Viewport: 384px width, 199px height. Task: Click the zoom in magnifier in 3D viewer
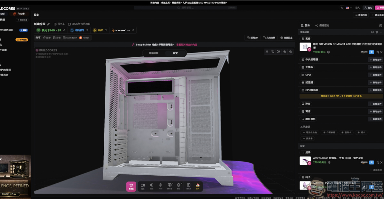coord(284,52)
